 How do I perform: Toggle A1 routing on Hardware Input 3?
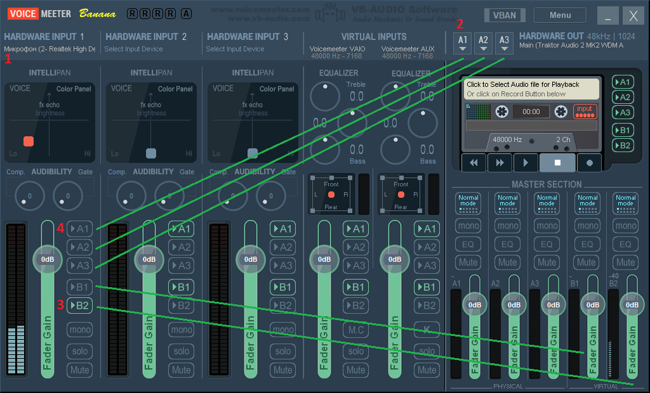point(282,229)
